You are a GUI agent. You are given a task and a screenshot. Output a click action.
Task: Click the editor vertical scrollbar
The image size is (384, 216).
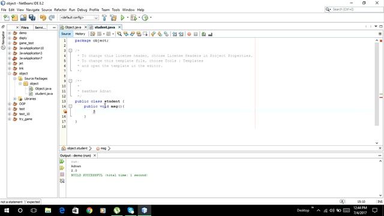point(377,85)
